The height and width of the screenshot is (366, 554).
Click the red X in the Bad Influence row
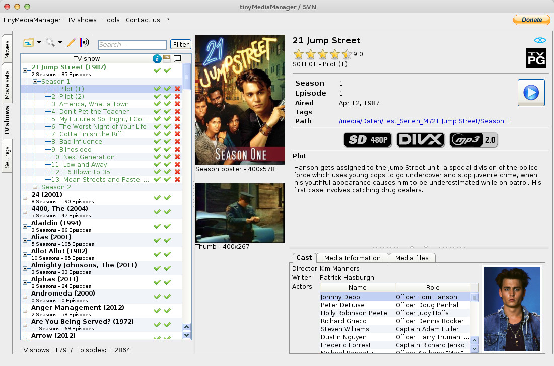click(177, 141)
